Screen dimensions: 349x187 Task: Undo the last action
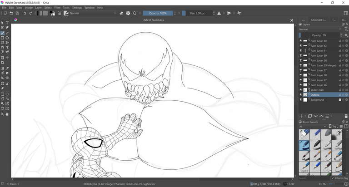pyautogui.click(x=25, y=13)
